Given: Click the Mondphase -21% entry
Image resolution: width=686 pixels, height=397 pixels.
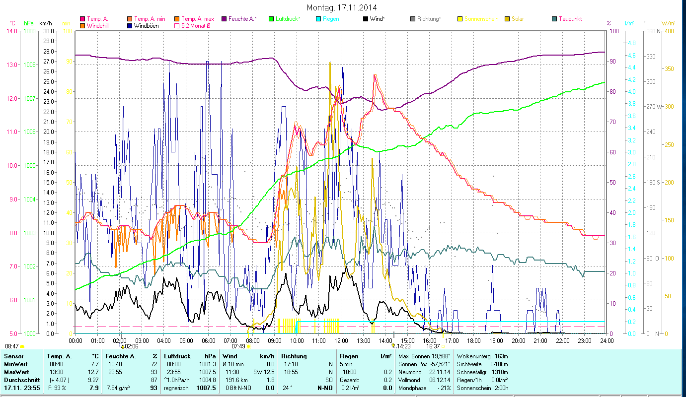Looking at the screenshot, I should pos(425,388).
